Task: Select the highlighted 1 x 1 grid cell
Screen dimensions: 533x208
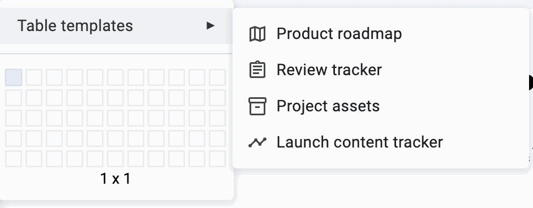Action: point(14,77)
